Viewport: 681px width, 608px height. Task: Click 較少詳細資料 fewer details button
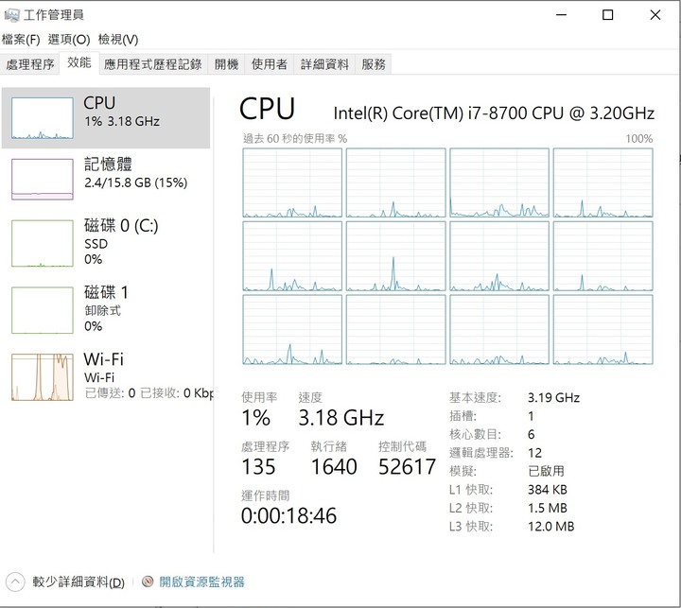[x=78, y=582]
